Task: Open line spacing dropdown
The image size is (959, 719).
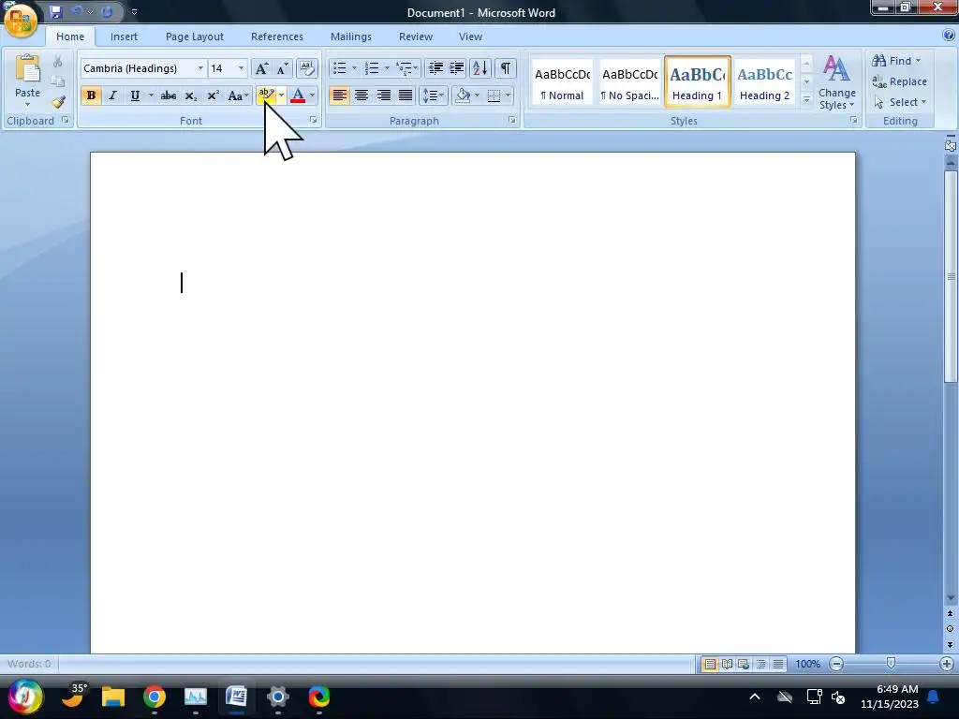Action: tap(434, 95)
